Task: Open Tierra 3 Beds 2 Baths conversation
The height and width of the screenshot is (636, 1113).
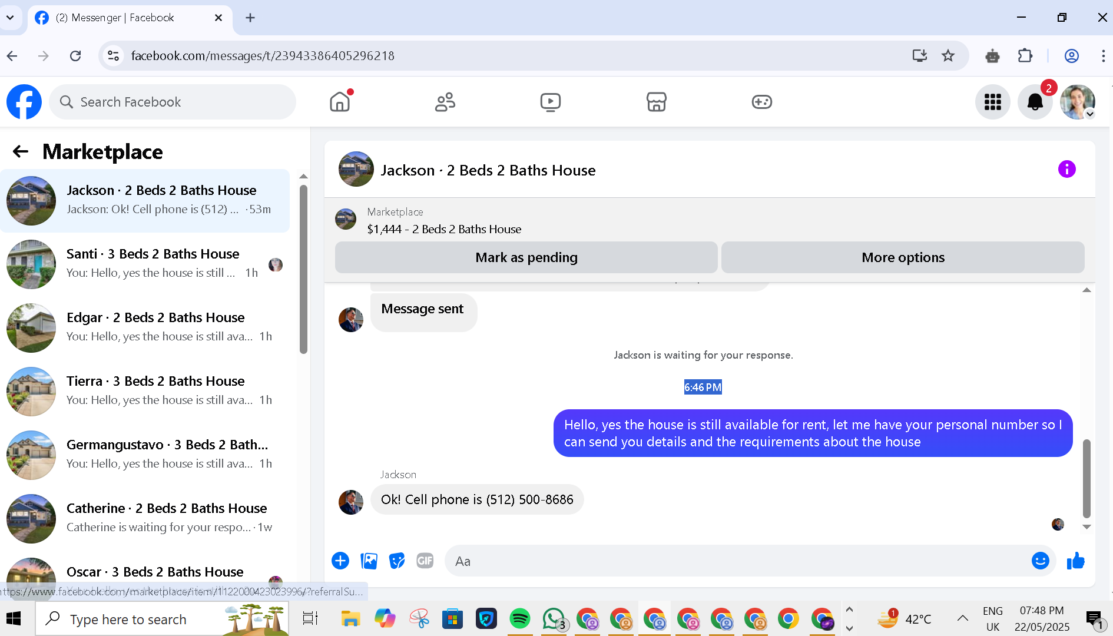Action: (145, 392)
